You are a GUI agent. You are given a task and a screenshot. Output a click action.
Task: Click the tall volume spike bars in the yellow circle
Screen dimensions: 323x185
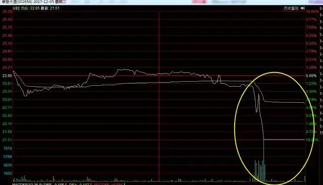[260, 170]
